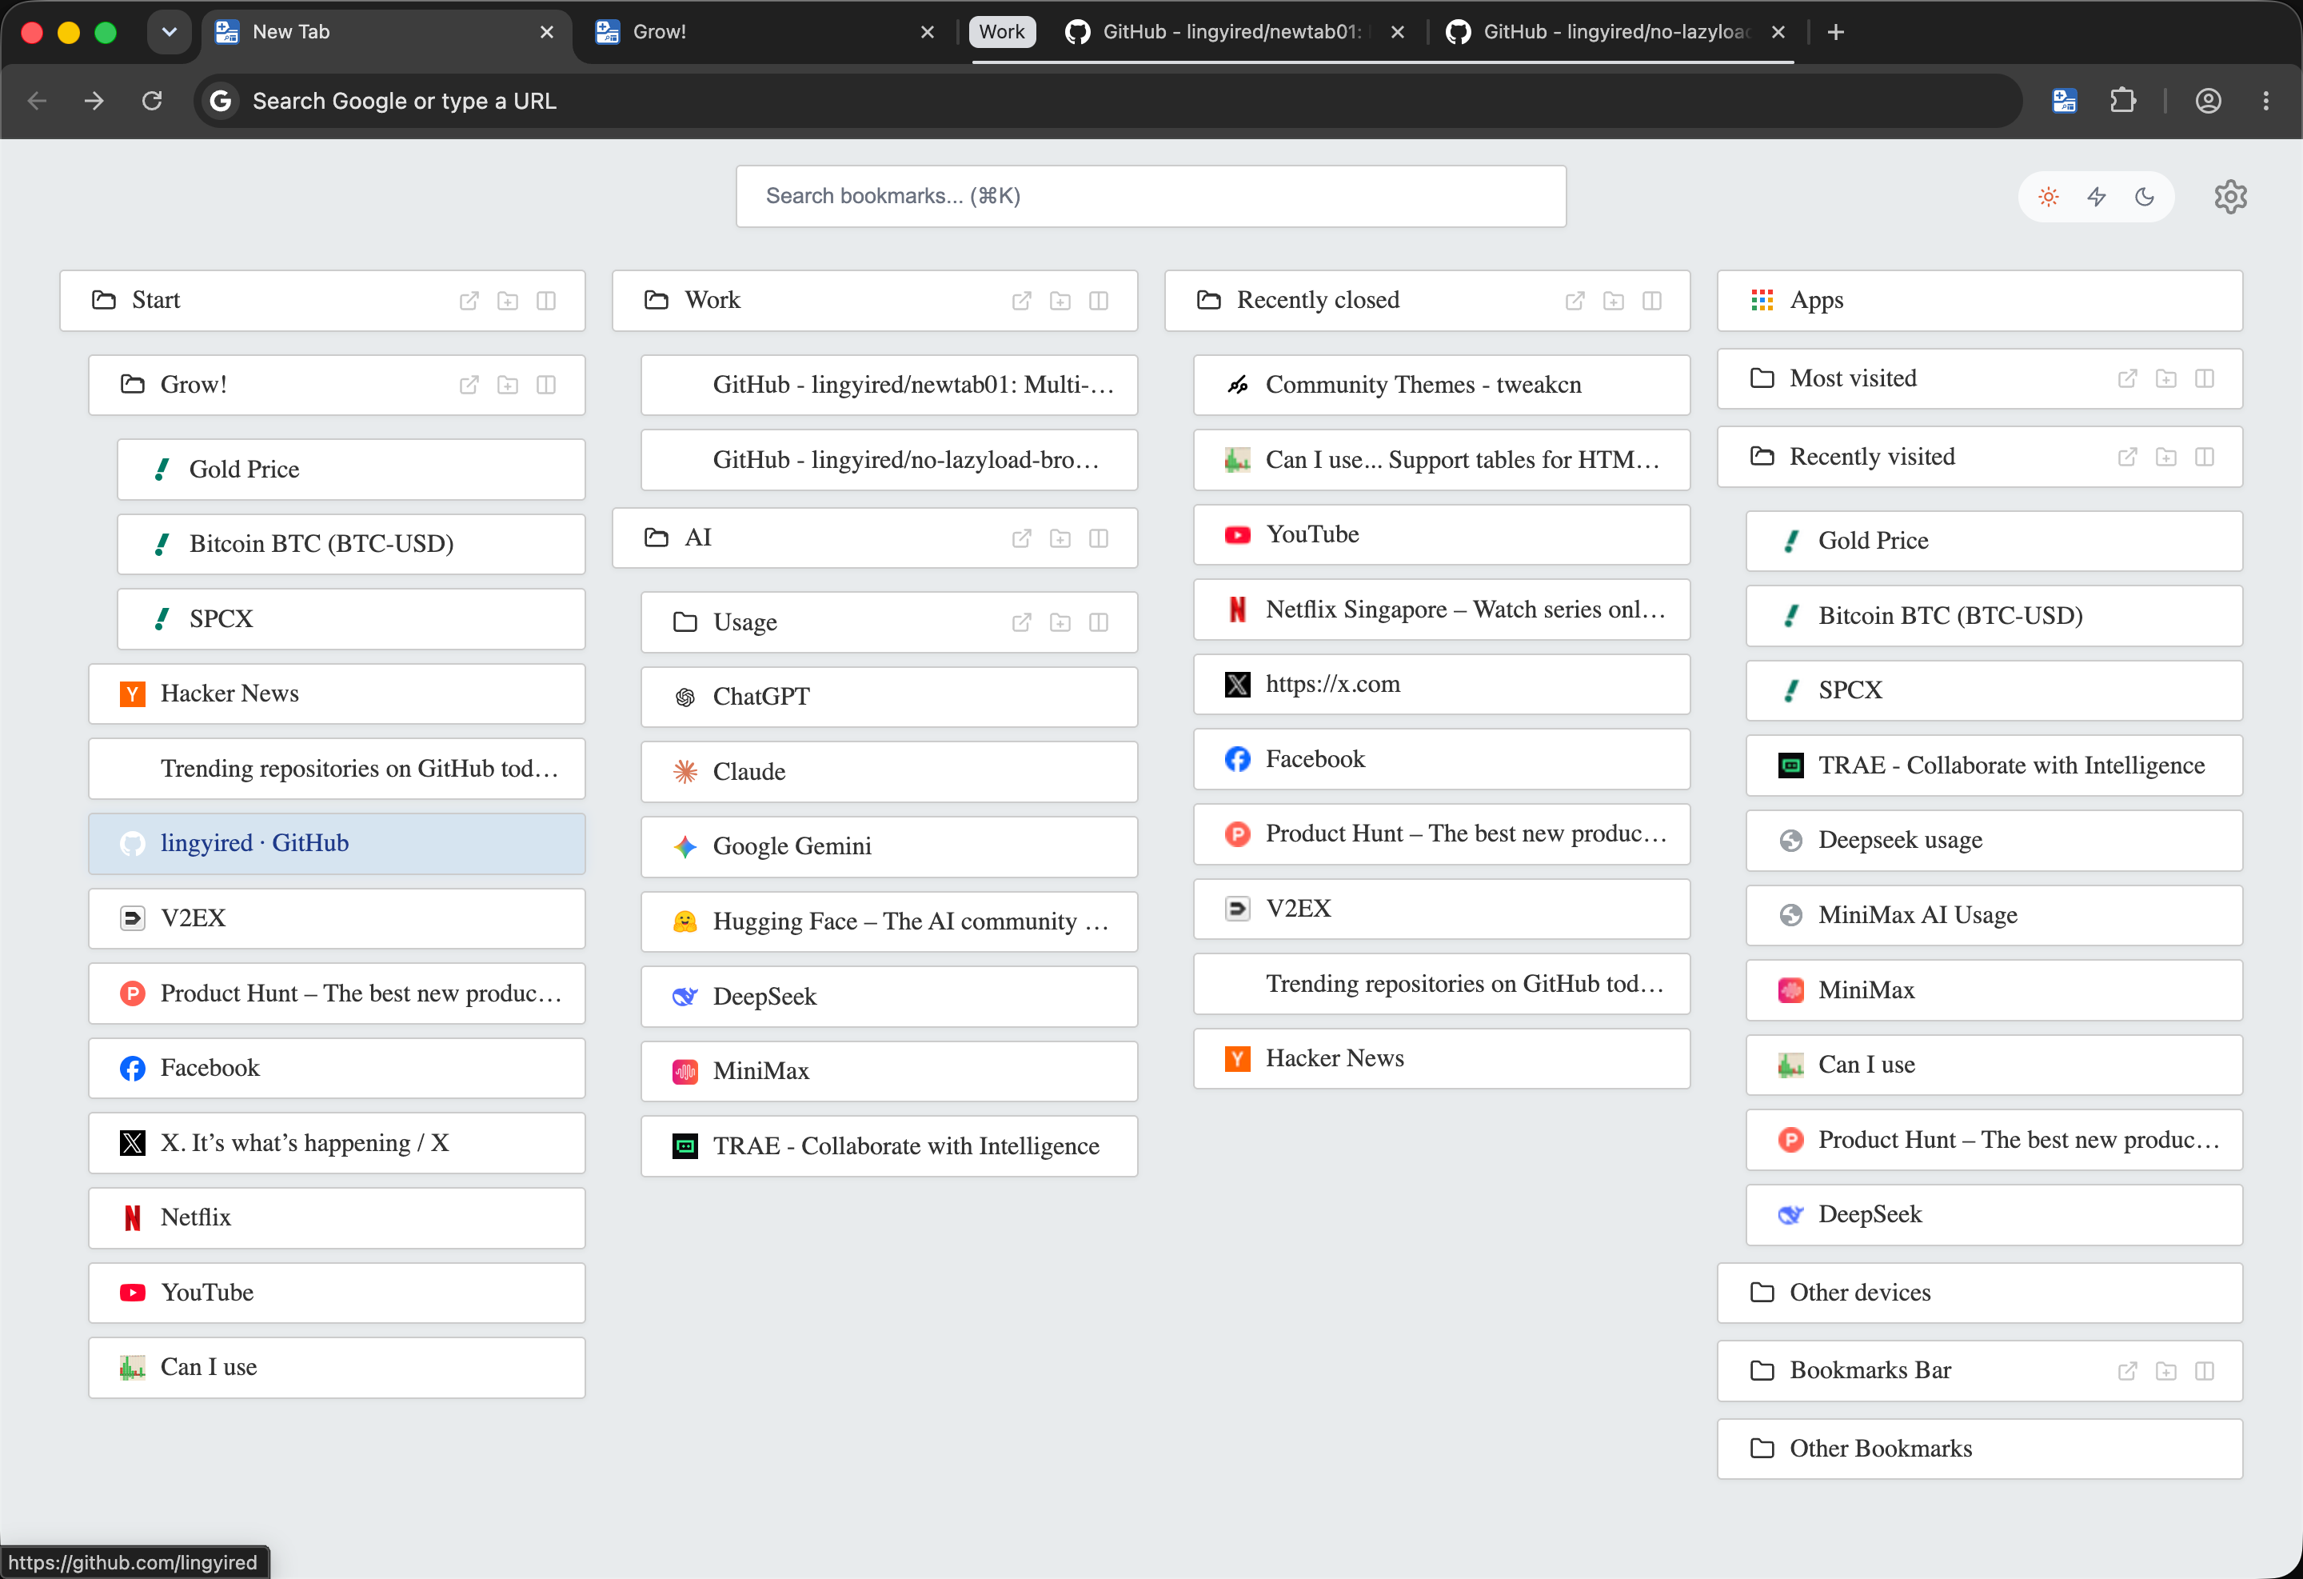Click the external-link icon on Recently visited row
The height and width of the screenshot is (1579, 2303).
pyautogui.click(x=2128, y=457)
